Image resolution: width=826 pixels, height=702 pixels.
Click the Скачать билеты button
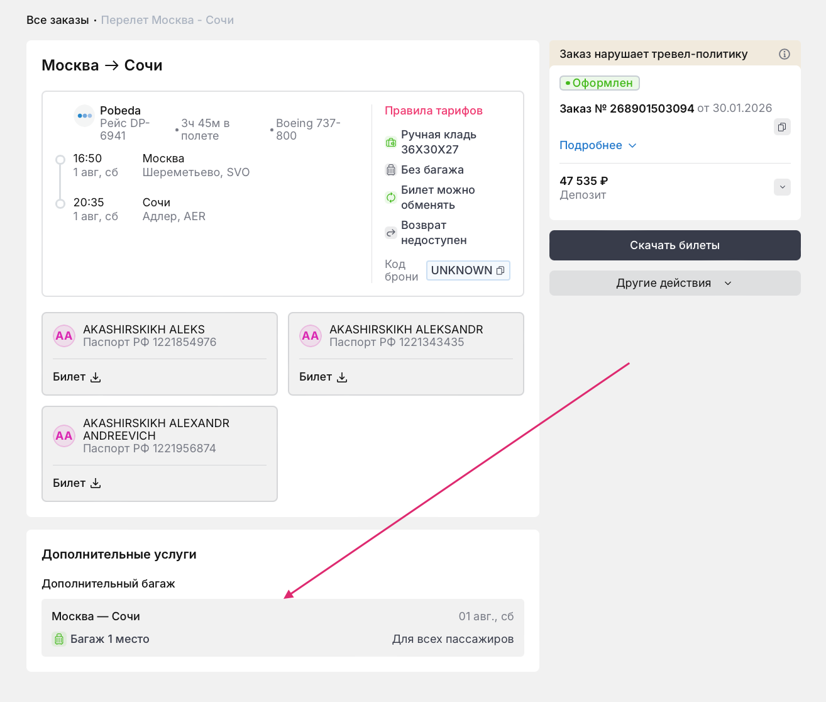coord(675,245)
